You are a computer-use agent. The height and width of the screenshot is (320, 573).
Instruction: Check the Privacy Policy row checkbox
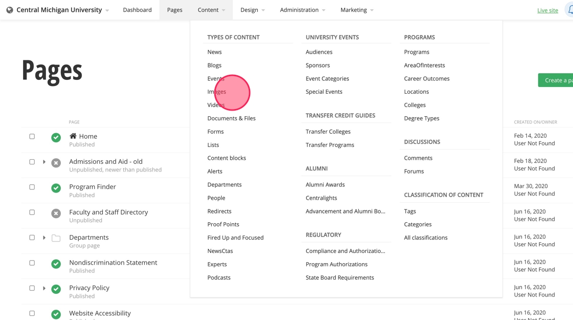(32, 288)
